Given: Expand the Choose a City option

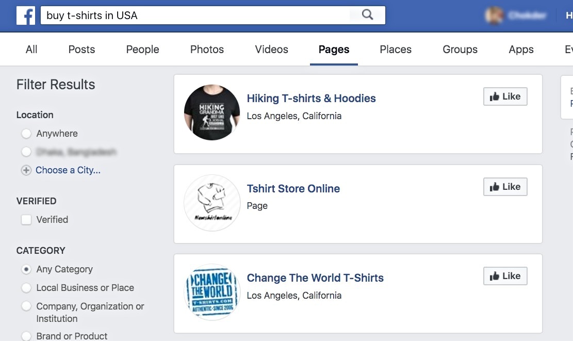Looking at the screenshot, I should 68,170.
